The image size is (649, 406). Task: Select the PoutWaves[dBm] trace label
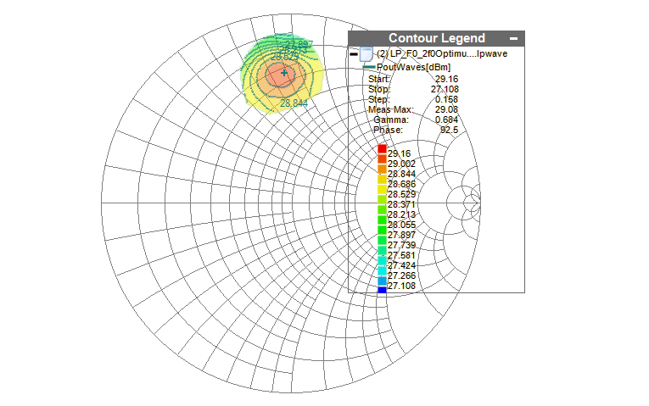click(x=414, y=67)
